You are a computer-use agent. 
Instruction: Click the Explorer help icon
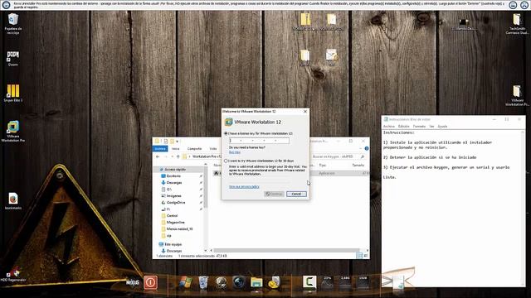pyautogui.click(x=367, y=148)
